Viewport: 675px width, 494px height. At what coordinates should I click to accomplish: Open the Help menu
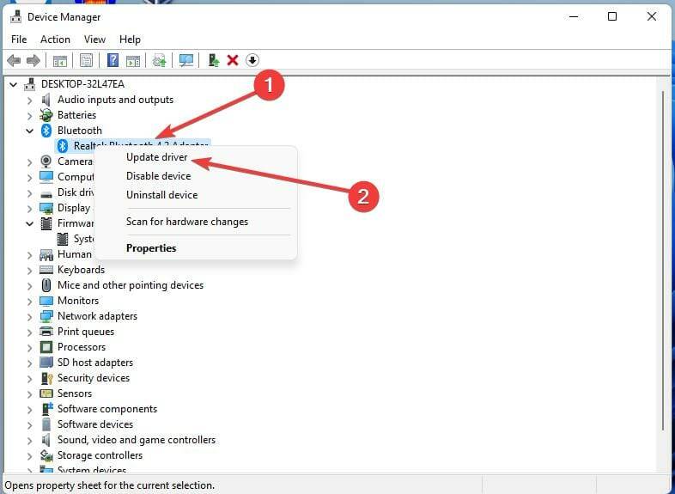click(x=130, y=40)
